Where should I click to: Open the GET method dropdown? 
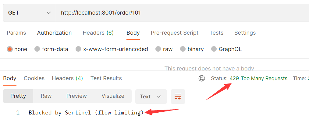tap(29, 13)
